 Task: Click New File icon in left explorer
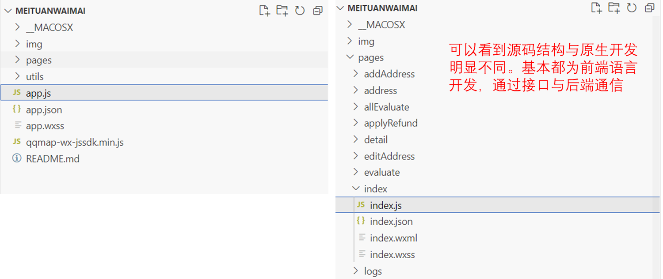coord(264,11)
